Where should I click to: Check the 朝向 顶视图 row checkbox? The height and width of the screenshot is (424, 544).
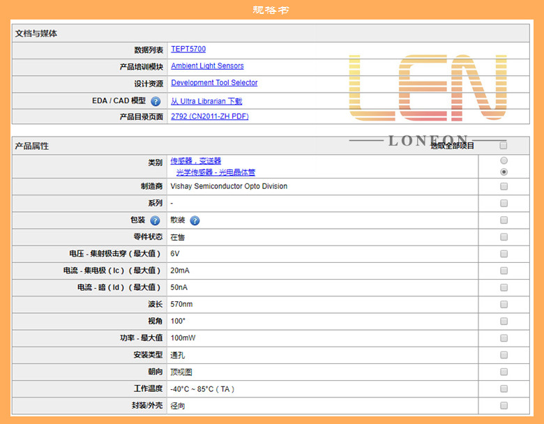pyautogui.click(x=504, y=372)
